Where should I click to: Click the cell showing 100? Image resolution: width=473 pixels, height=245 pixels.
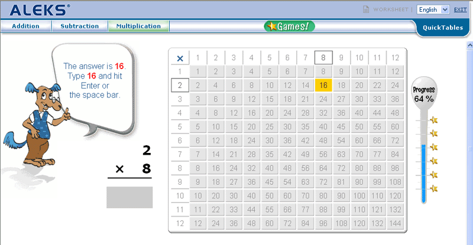point(359,195)
